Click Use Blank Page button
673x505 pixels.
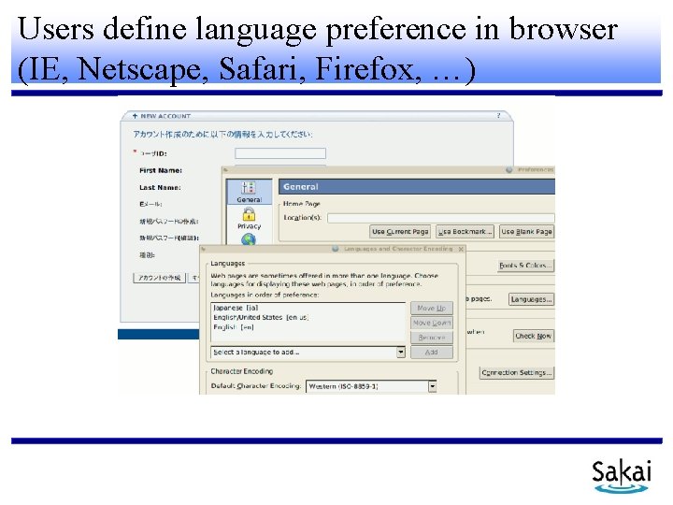click(526, 232)
